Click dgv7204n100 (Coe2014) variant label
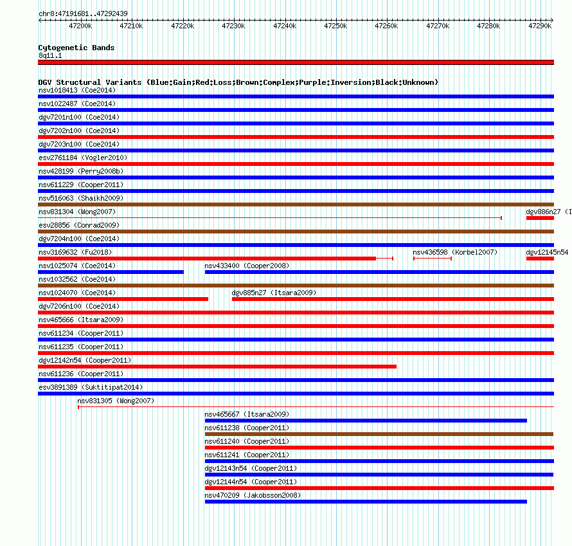The height and width of the screenshot is (546, 572). (79, 239)
